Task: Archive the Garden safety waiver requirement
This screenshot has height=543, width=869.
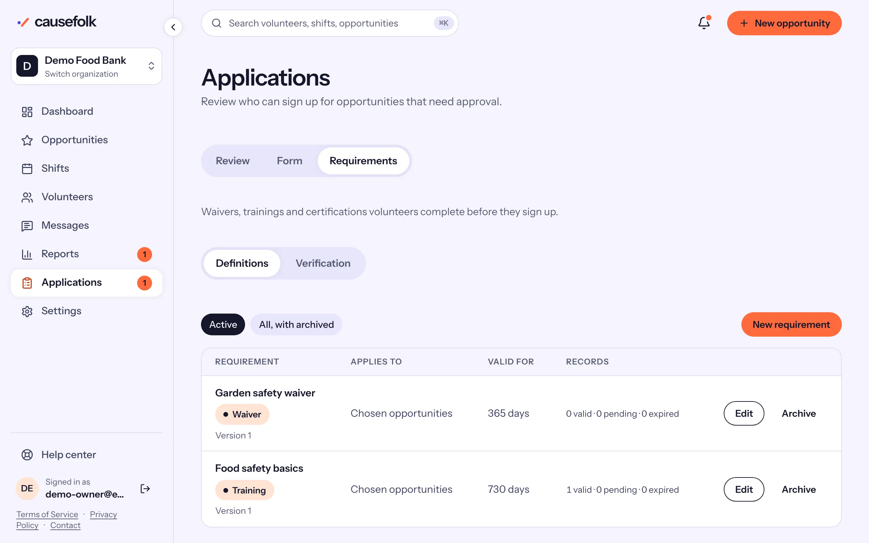Action: tap(799, 413)
